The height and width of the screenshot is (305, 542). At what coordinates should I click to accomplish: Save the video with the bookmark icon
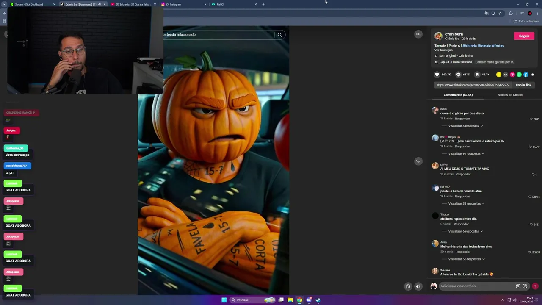point(477,75)
